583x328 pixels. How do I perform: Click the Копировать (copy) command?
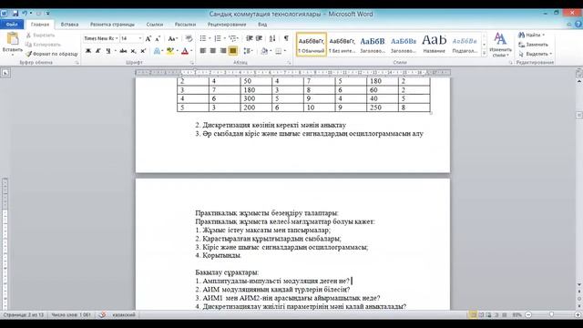click(43, 45)
